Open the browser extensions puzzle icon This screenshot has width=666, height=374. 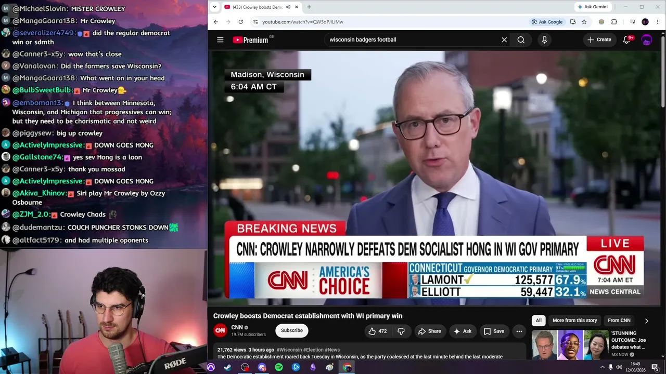614,22
